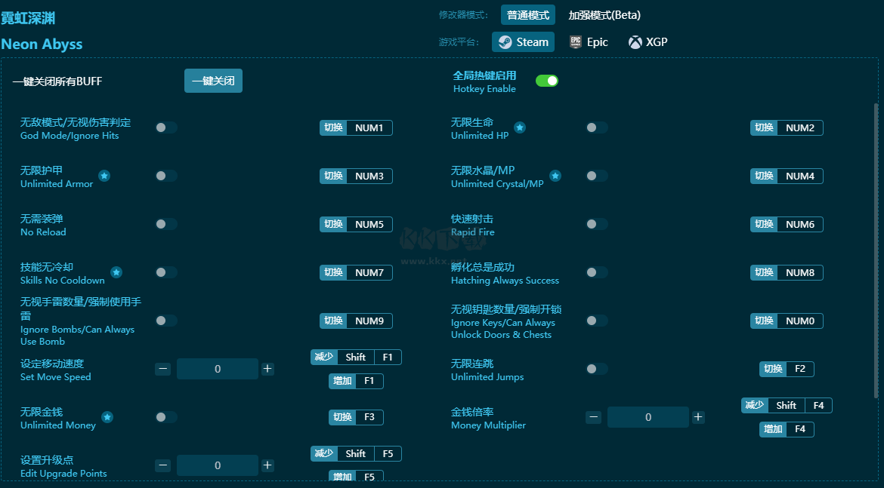
Task: Click NUM9 hotkey for Ignore Bombs
Action: click(x=357, y=321)
